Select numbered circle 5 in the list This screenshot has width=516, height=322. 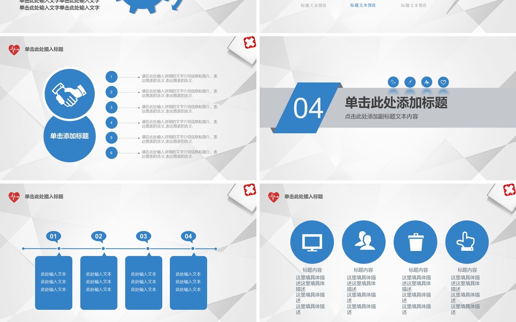[x=112, y=138]
